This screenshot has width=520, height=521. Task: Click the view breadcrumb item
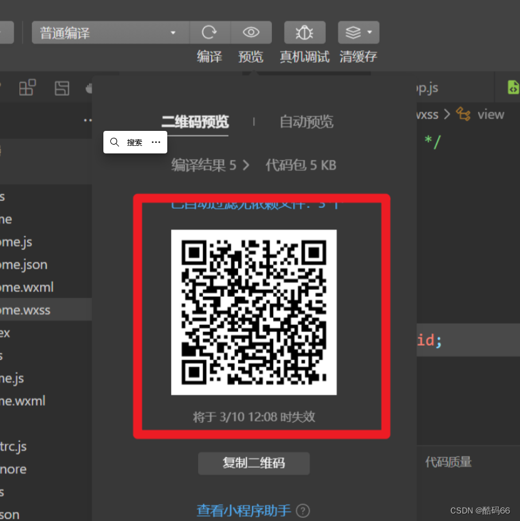point(491,115)
